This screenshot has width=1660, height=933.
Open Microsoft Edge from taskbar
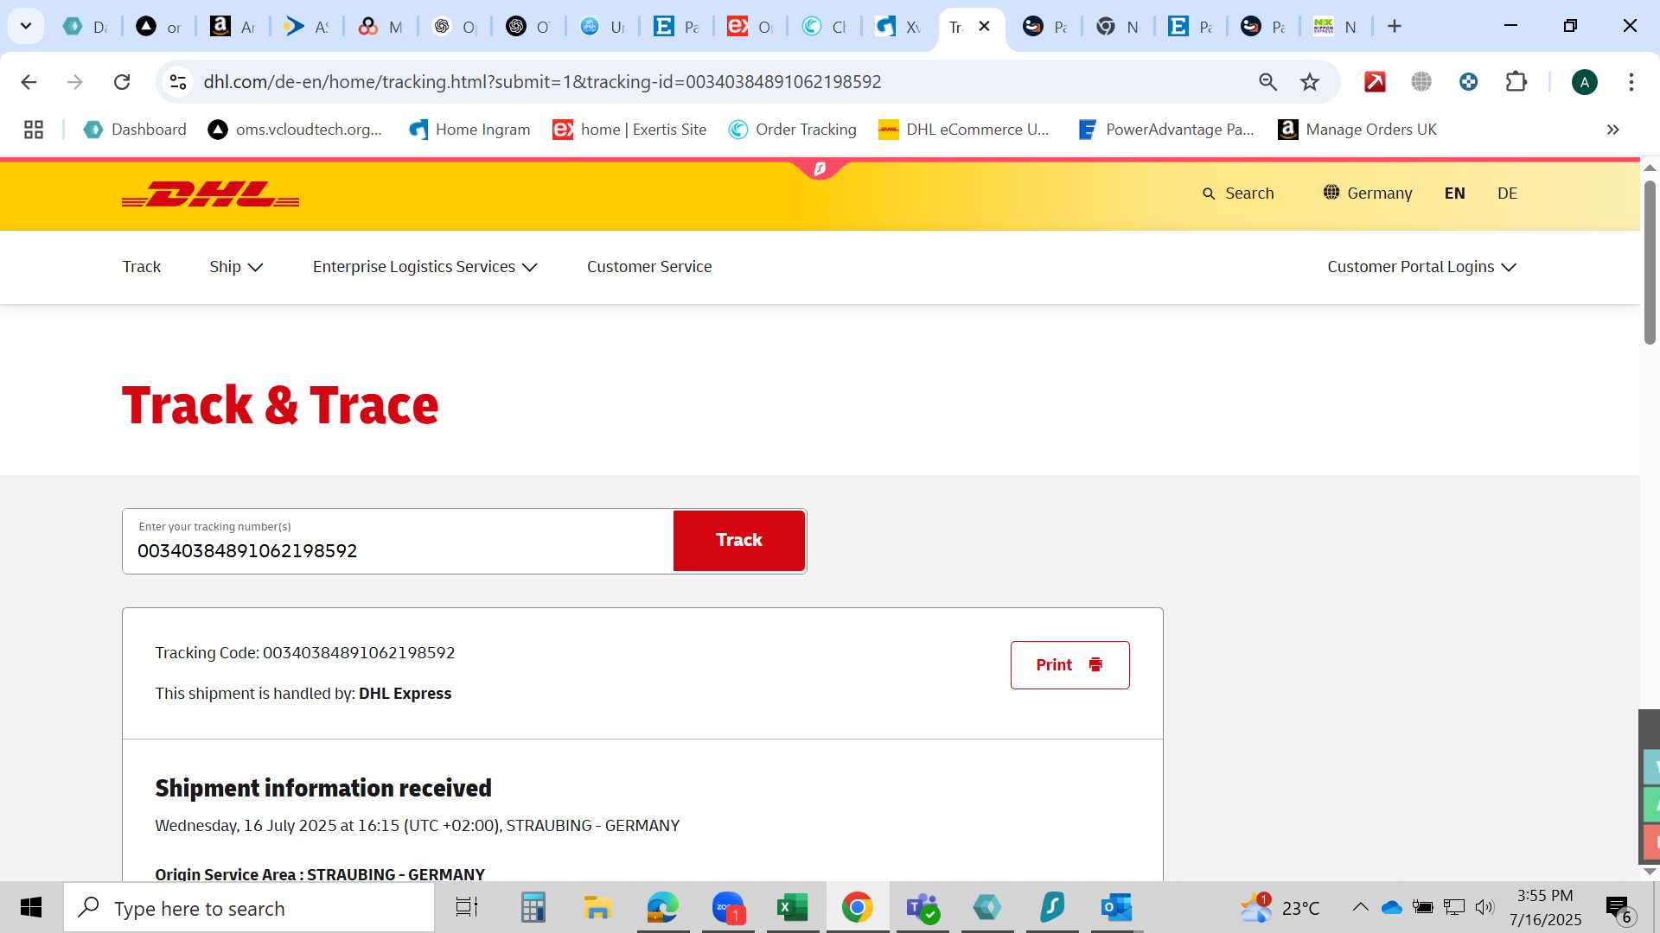662,908
